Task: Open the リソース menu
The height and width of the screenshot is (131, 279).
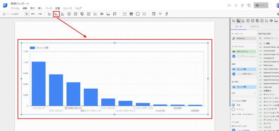Action: (x=67, y=8)
